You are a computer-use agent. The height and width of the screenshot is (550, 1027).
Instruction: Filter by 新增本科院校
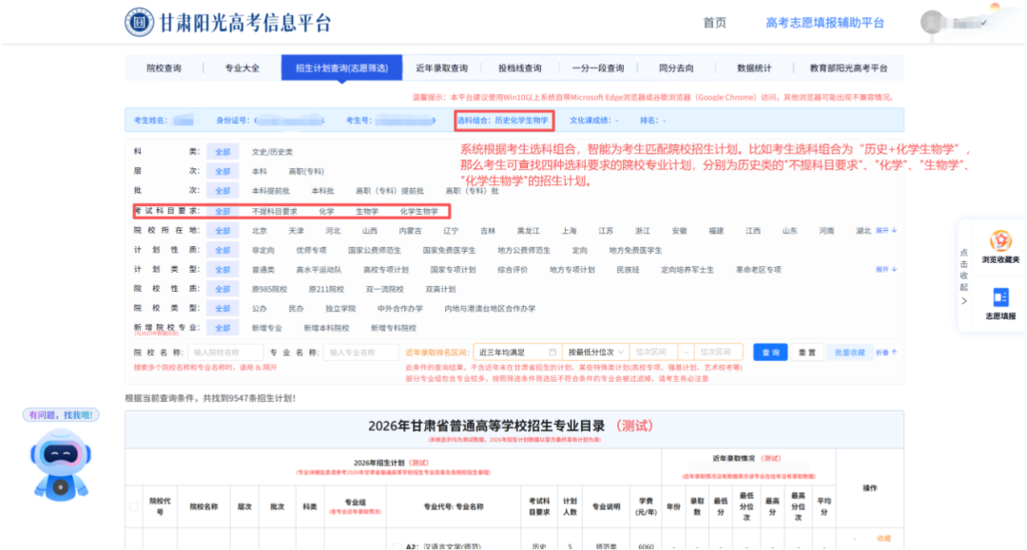[x=326, y=329]
